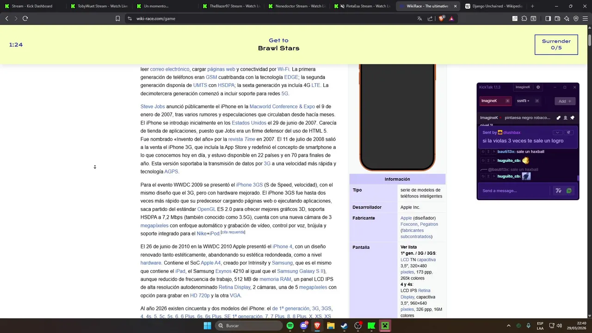Go back using the browser back arrow
Viewport: 592px width, 333px height.
click(6, 18)
